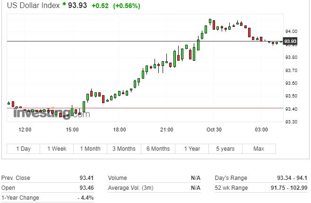
Task: Choose the 1 Month time range
Action: click(x=90, y=149)
